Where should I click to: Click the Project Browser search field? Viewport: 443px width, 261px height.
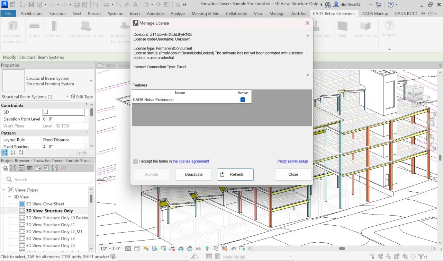pyautogui.click(x=48, y=180)
